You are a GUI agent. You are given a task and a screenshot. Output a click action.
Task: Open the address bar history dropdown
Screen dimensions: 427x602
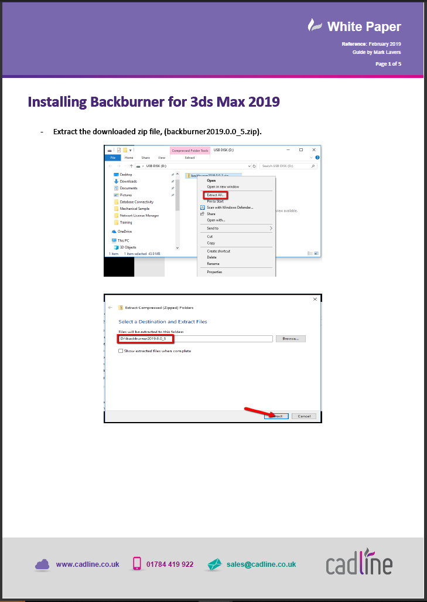point(249,166)
